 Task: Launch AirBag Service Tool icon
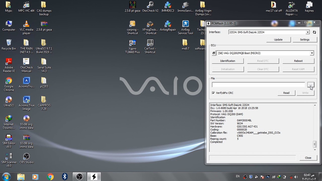coord(185,27)
